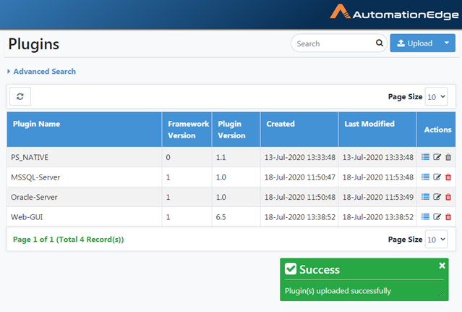The width and height of the screenshot is (462, 312).
Task: Open details list icon for Web-GUI
Action: pyautogui.click(x=425, y=216)
